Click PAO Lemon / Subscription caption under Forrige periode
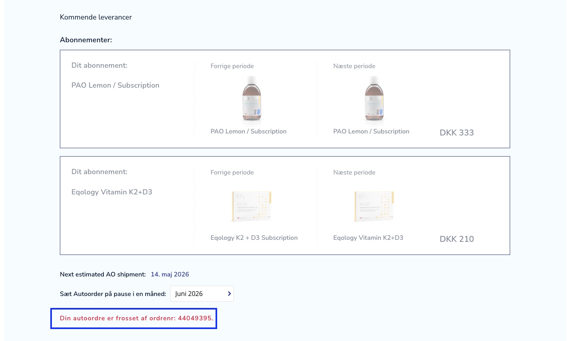 (248, 131)
